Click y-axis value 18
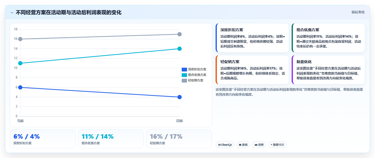Screen dimensions: 375x158 pyautogui.click(x=16, y=29)
